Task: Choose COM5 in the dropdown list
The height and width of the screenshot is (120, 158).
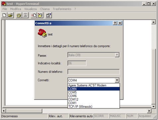Action: 94,92
